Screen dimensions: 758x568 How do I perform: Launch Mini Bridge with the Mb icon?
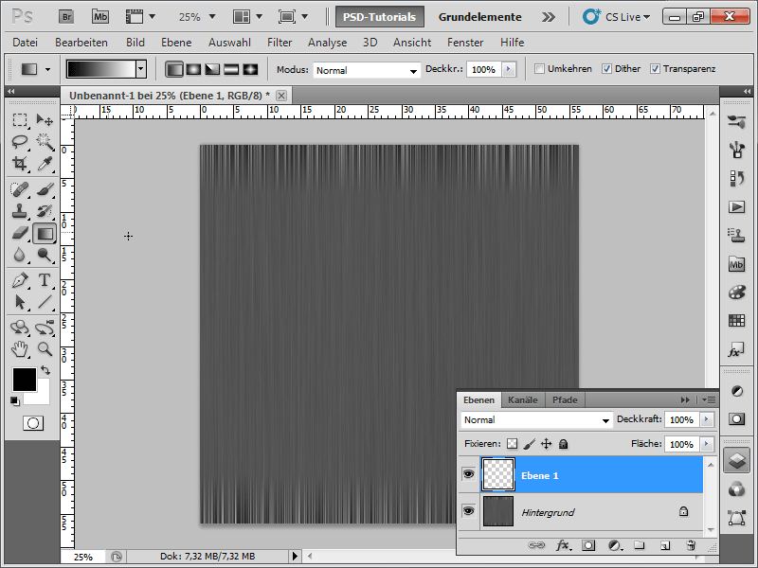(100, 17)
